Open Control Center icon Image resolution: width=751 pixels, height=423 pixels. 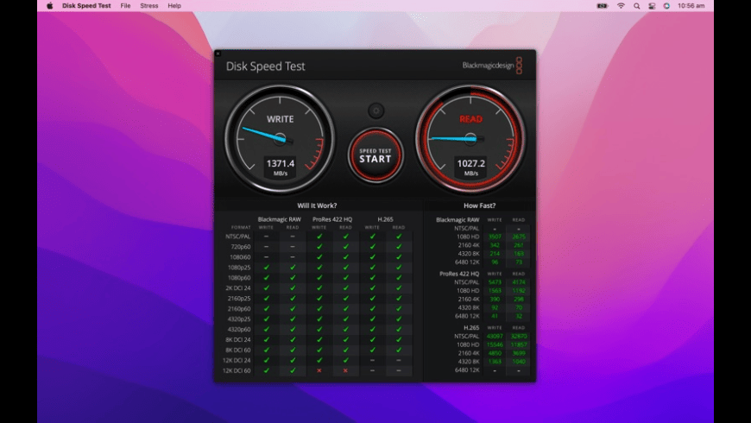[x=652, y=6]
